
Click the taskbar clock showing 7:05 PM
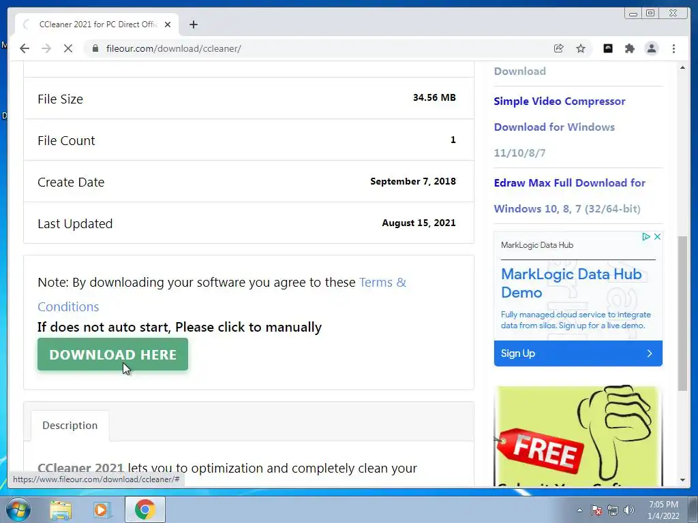(663, 510)
